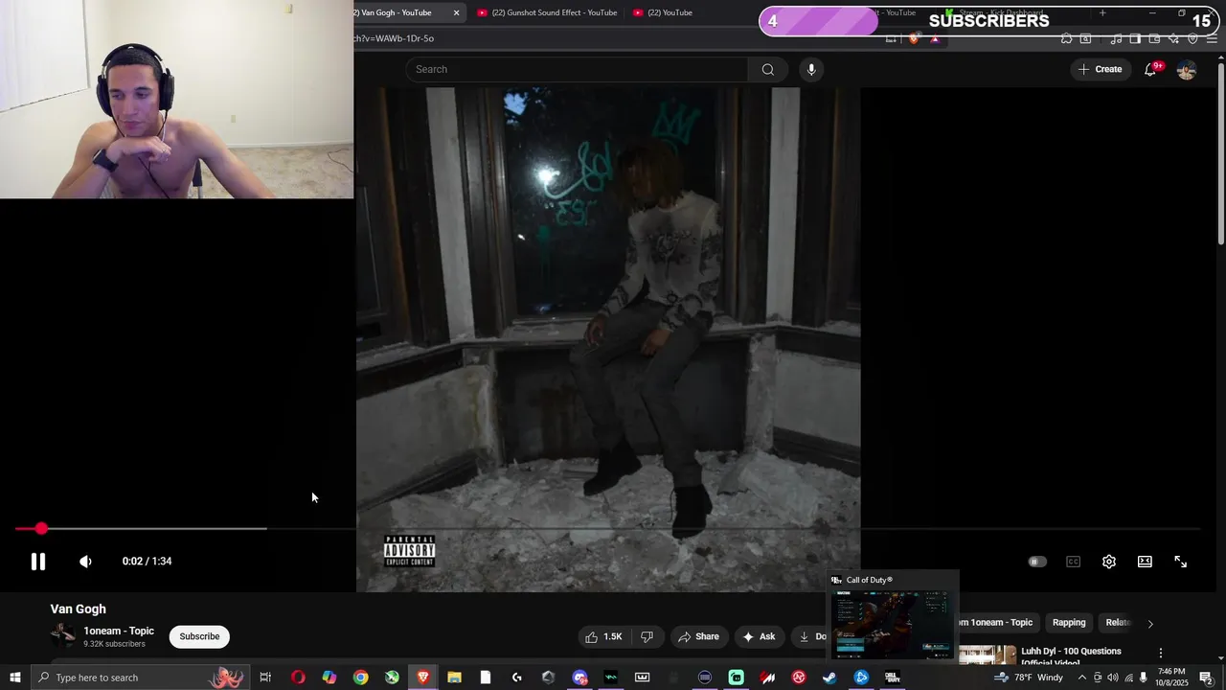
Task: Open 1oneam - Topic channel link
Action: pos(119,631)
